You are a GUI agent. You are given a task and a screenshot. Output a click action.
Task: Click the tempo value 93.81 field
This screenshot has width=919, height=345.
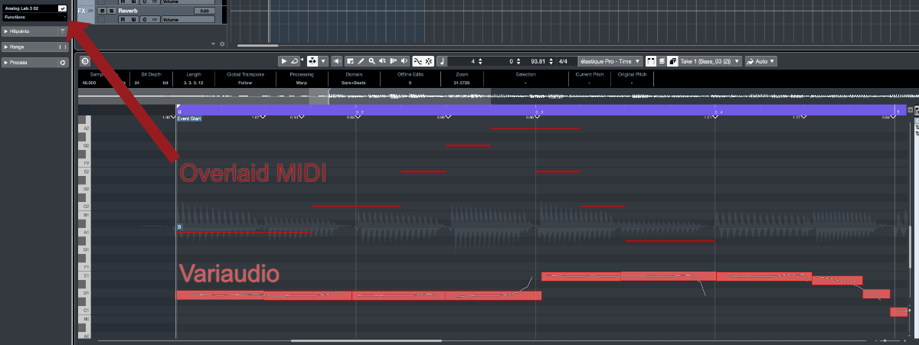[x=538, y=61]
